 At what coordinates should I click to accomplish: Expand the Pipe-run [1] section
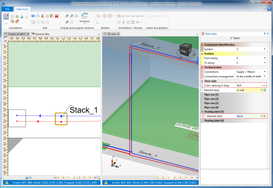click(202, 95)
